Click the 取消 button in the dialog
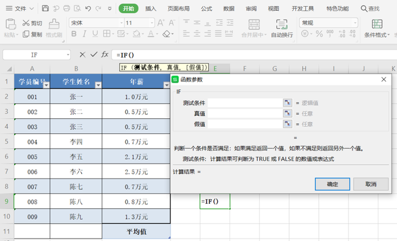Image resolution: width=397 pixels, height=241 pixels. pos(371,184)
